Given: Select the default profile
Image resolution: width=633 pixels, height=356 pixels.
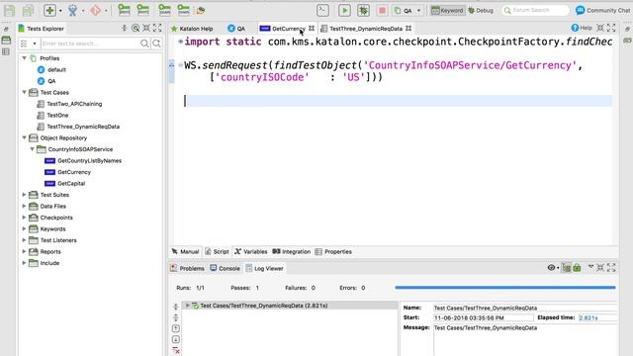Looking at the screenshot, I should click(56, 69).
